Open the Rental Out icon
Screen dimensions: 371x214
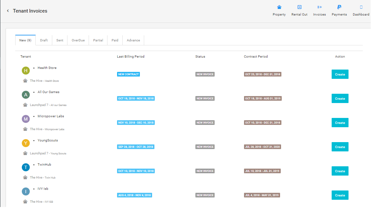[x=299, y=7]
